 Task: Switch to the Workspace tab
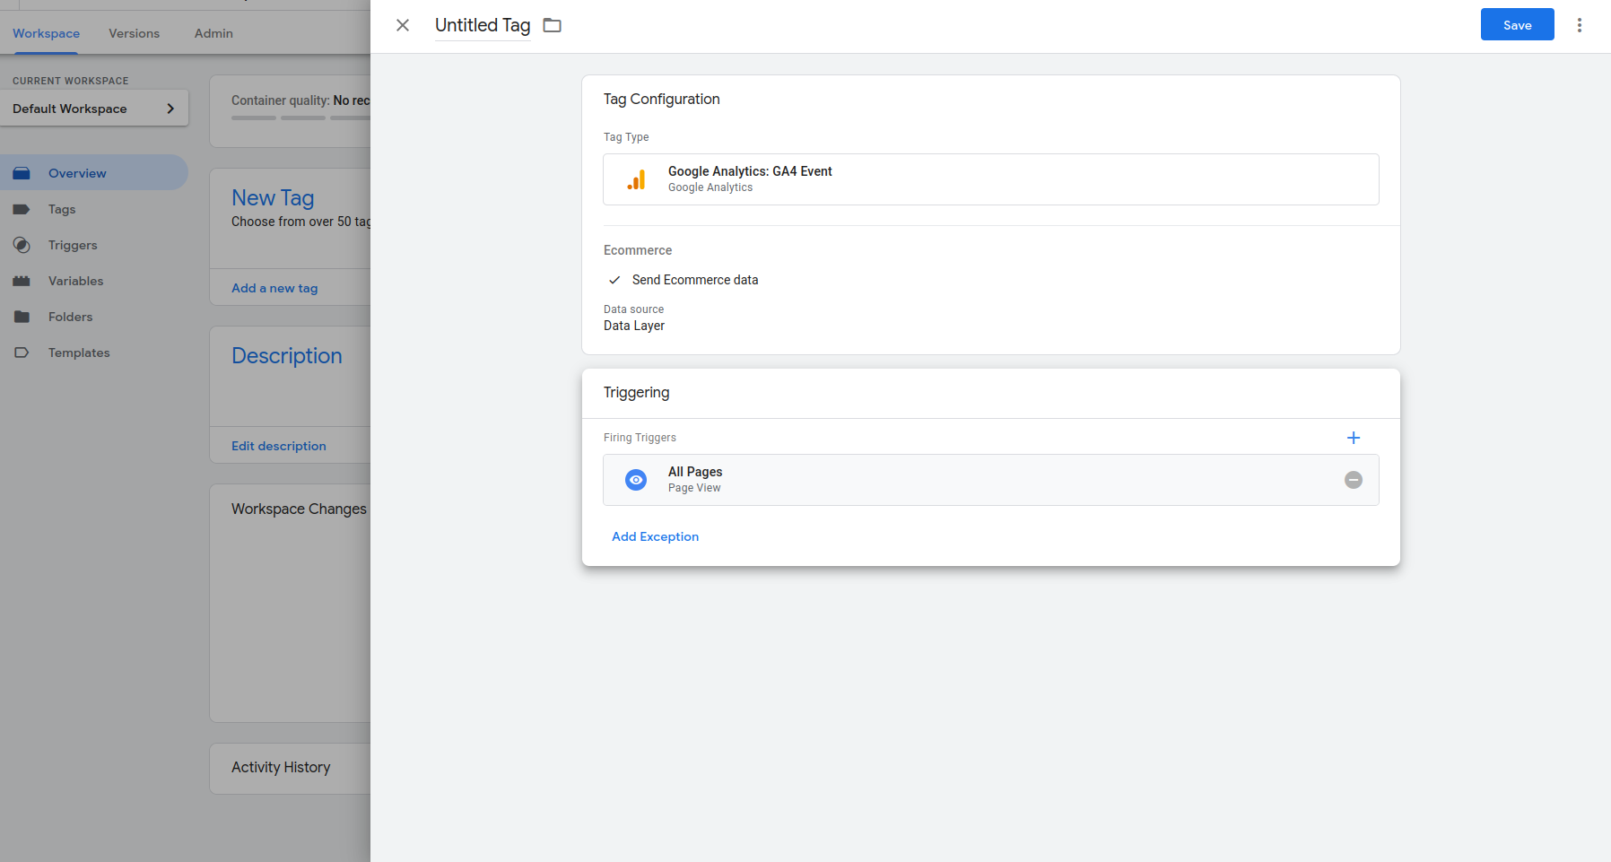coord(46,33)
